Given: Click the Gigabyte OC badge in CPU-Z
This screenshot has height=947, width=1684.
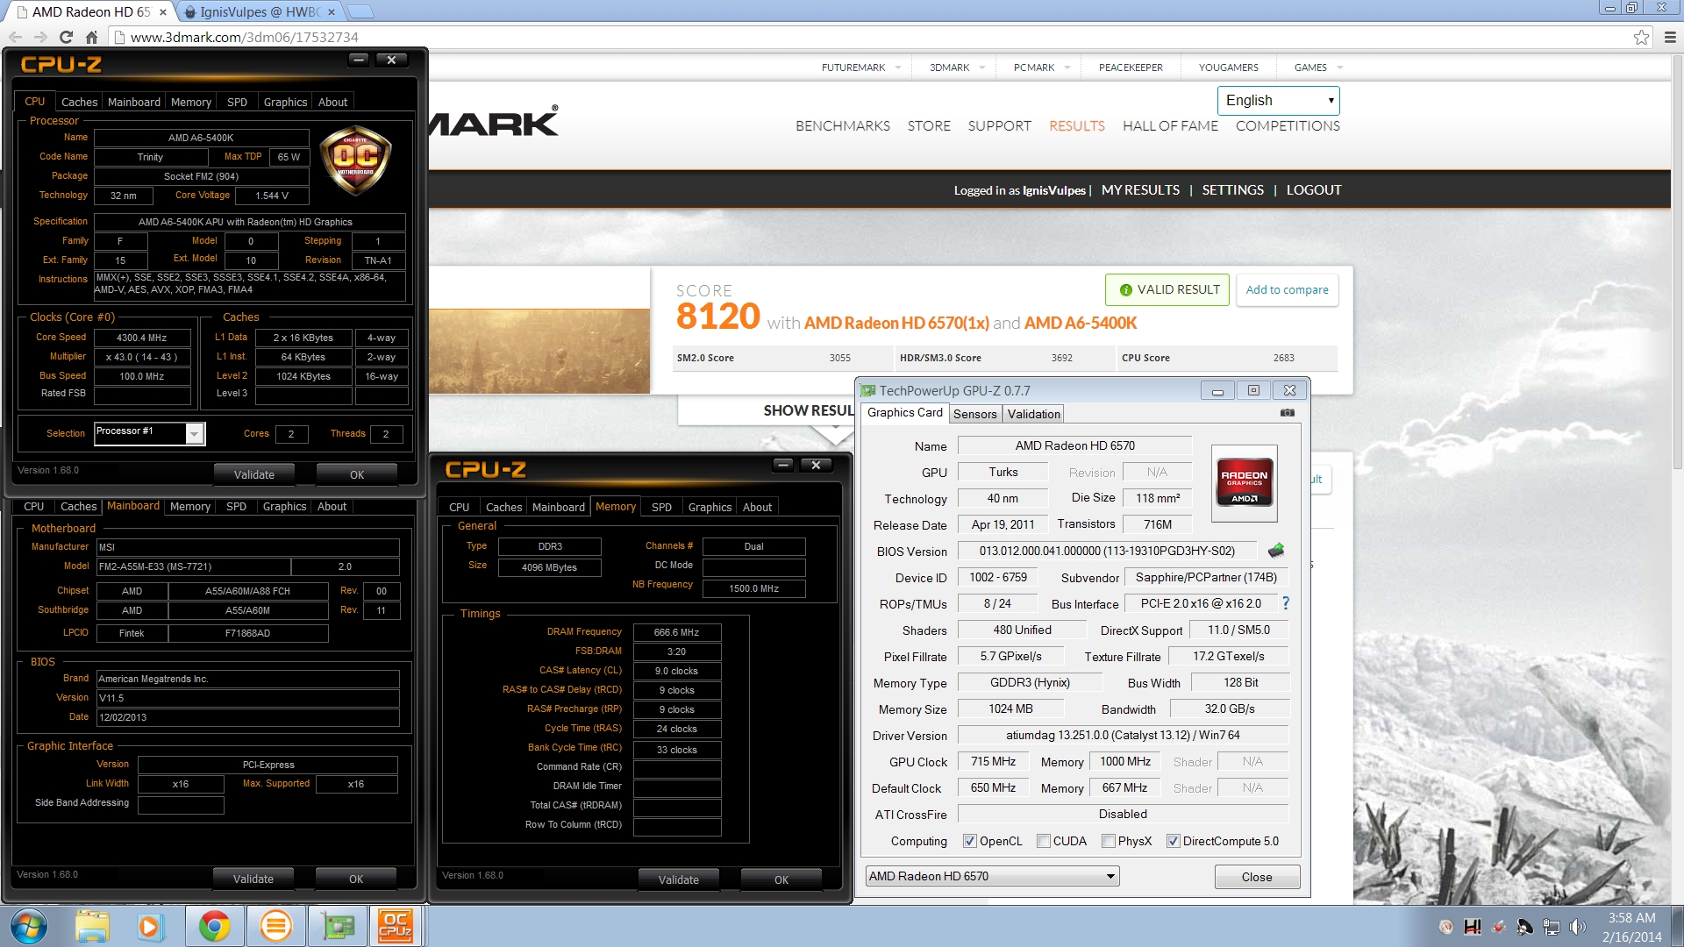Looking at the screenshot, I should [355, 160].
